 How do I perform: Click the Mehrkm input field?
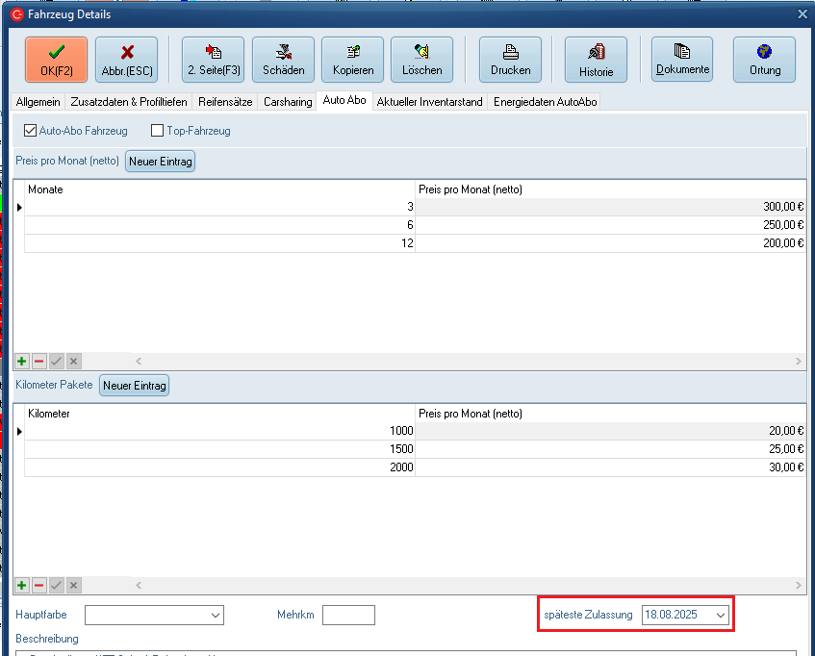[348, 615]
